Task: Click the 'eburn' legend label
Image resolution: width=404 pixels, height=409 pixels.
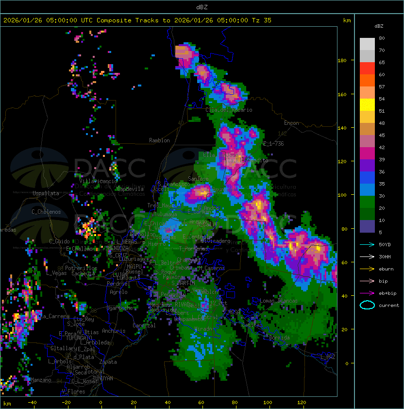Action: (x=386, y=269)
